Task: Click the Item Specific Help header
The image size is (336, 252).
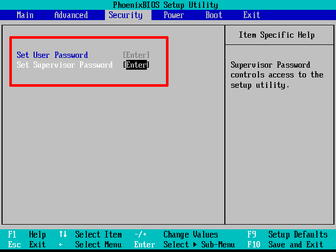Action: [277, 35]
